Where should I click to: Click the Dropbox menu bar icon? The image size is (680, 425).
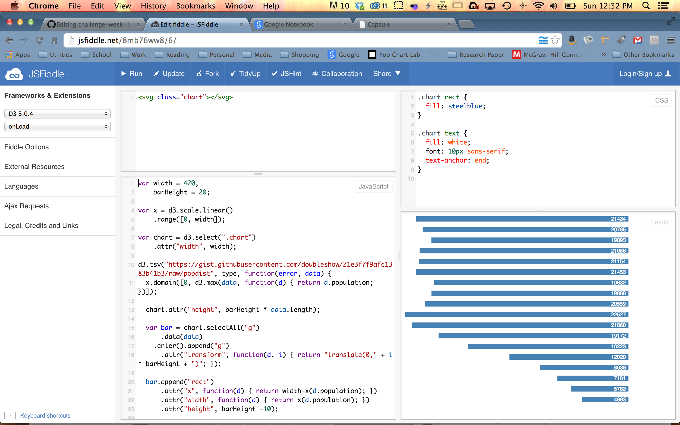(360, 6)
